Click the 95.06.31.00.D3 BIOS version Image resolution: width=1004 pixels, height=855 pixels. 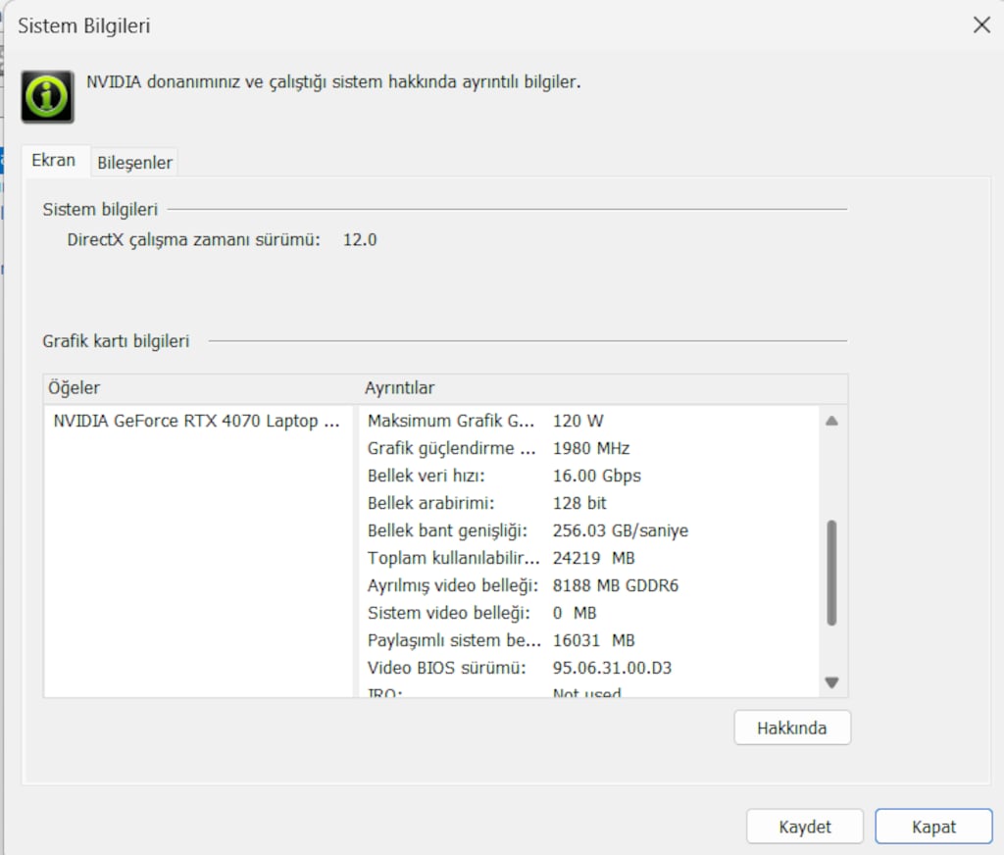(612, 668)
